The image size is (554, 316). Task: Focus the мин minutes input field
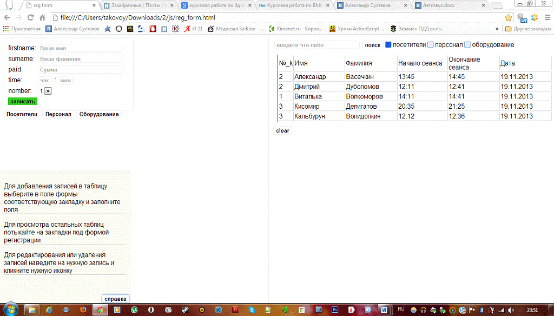tap(65, 80)
